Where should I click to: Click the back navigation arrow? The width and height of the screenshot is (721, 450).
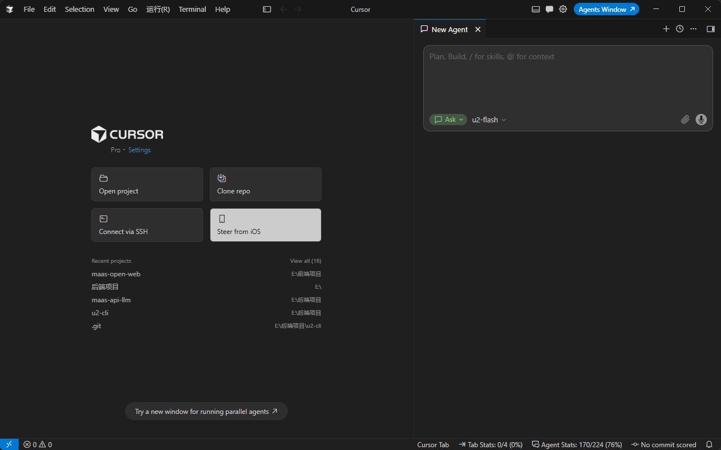point(284,9)
